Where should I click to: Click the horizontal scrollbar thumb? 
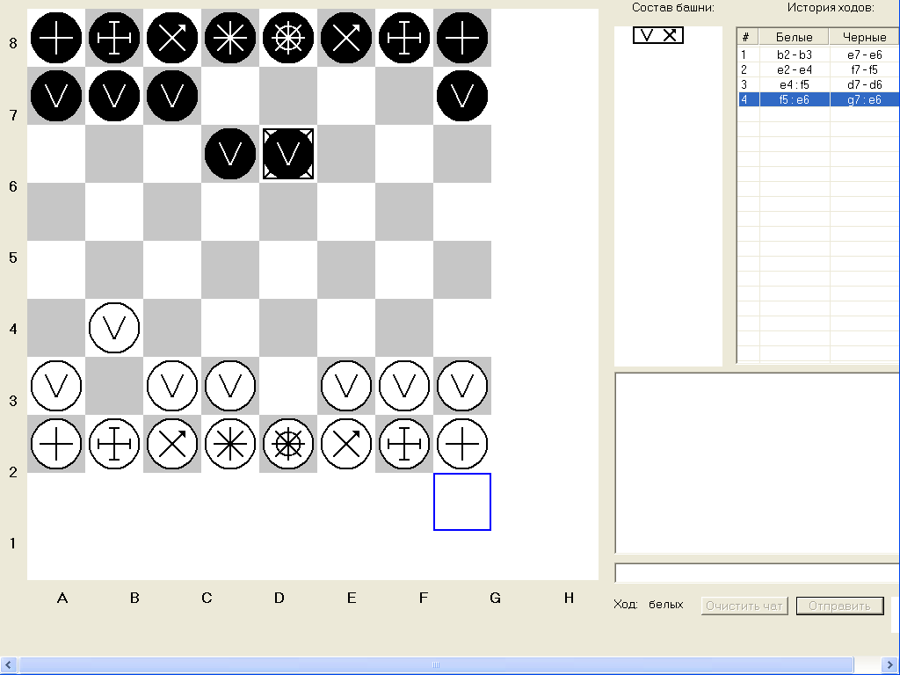436,665
